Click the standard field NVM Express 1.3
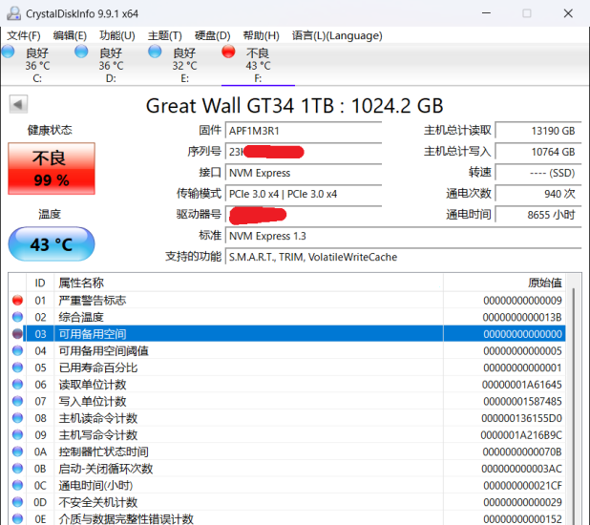The image size is (590, 525). (x=404, y=236)
